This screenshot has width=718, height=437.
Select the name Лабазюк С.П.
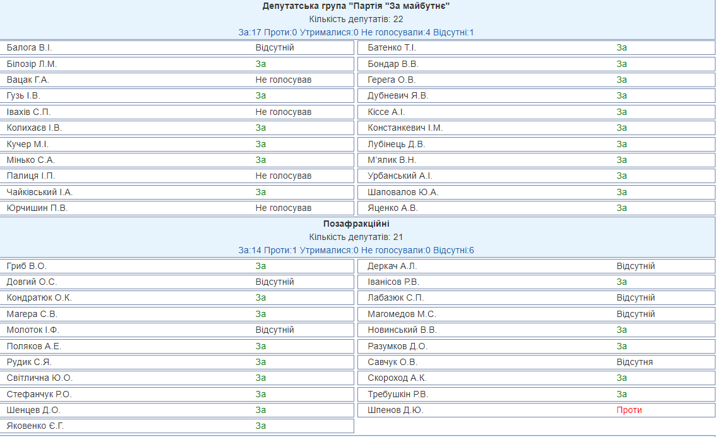(396, 297)
